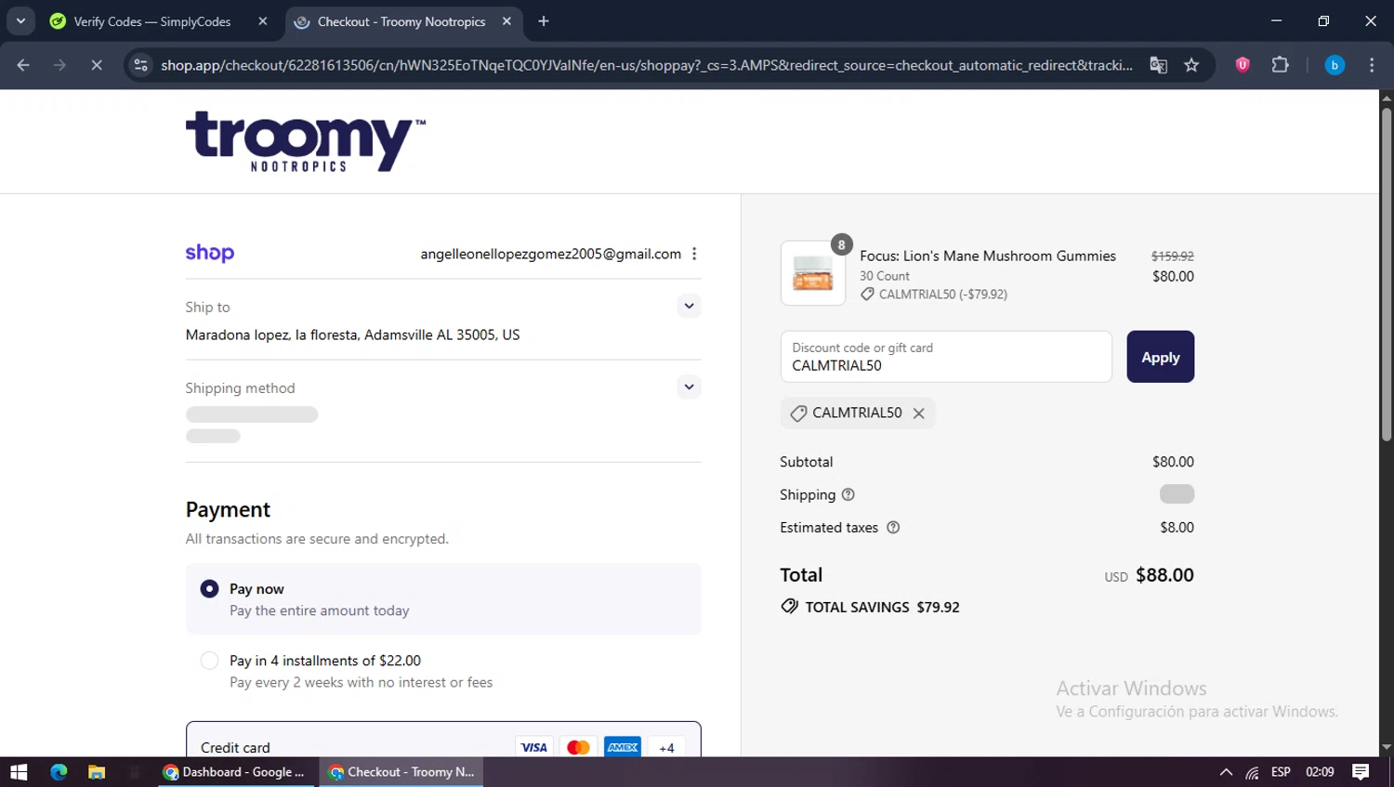Click the uBlock shield extension icon
Screen dimensions: 1394x787
[1243, 65]
